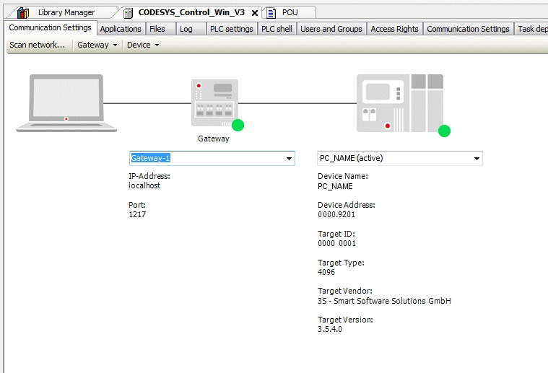548x373 pixels.
Task: Click the green status dot on Gateway
Action: (238, 125)
